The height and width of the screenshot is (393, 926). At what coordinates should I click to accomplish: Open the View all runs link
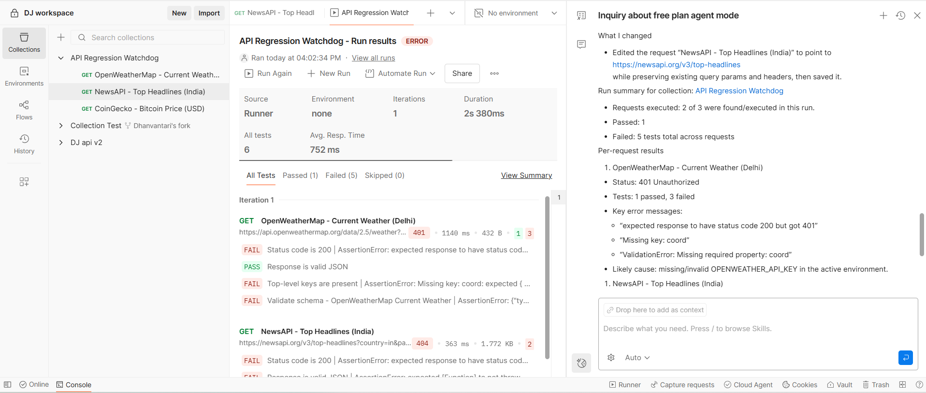tap(373, 58)
